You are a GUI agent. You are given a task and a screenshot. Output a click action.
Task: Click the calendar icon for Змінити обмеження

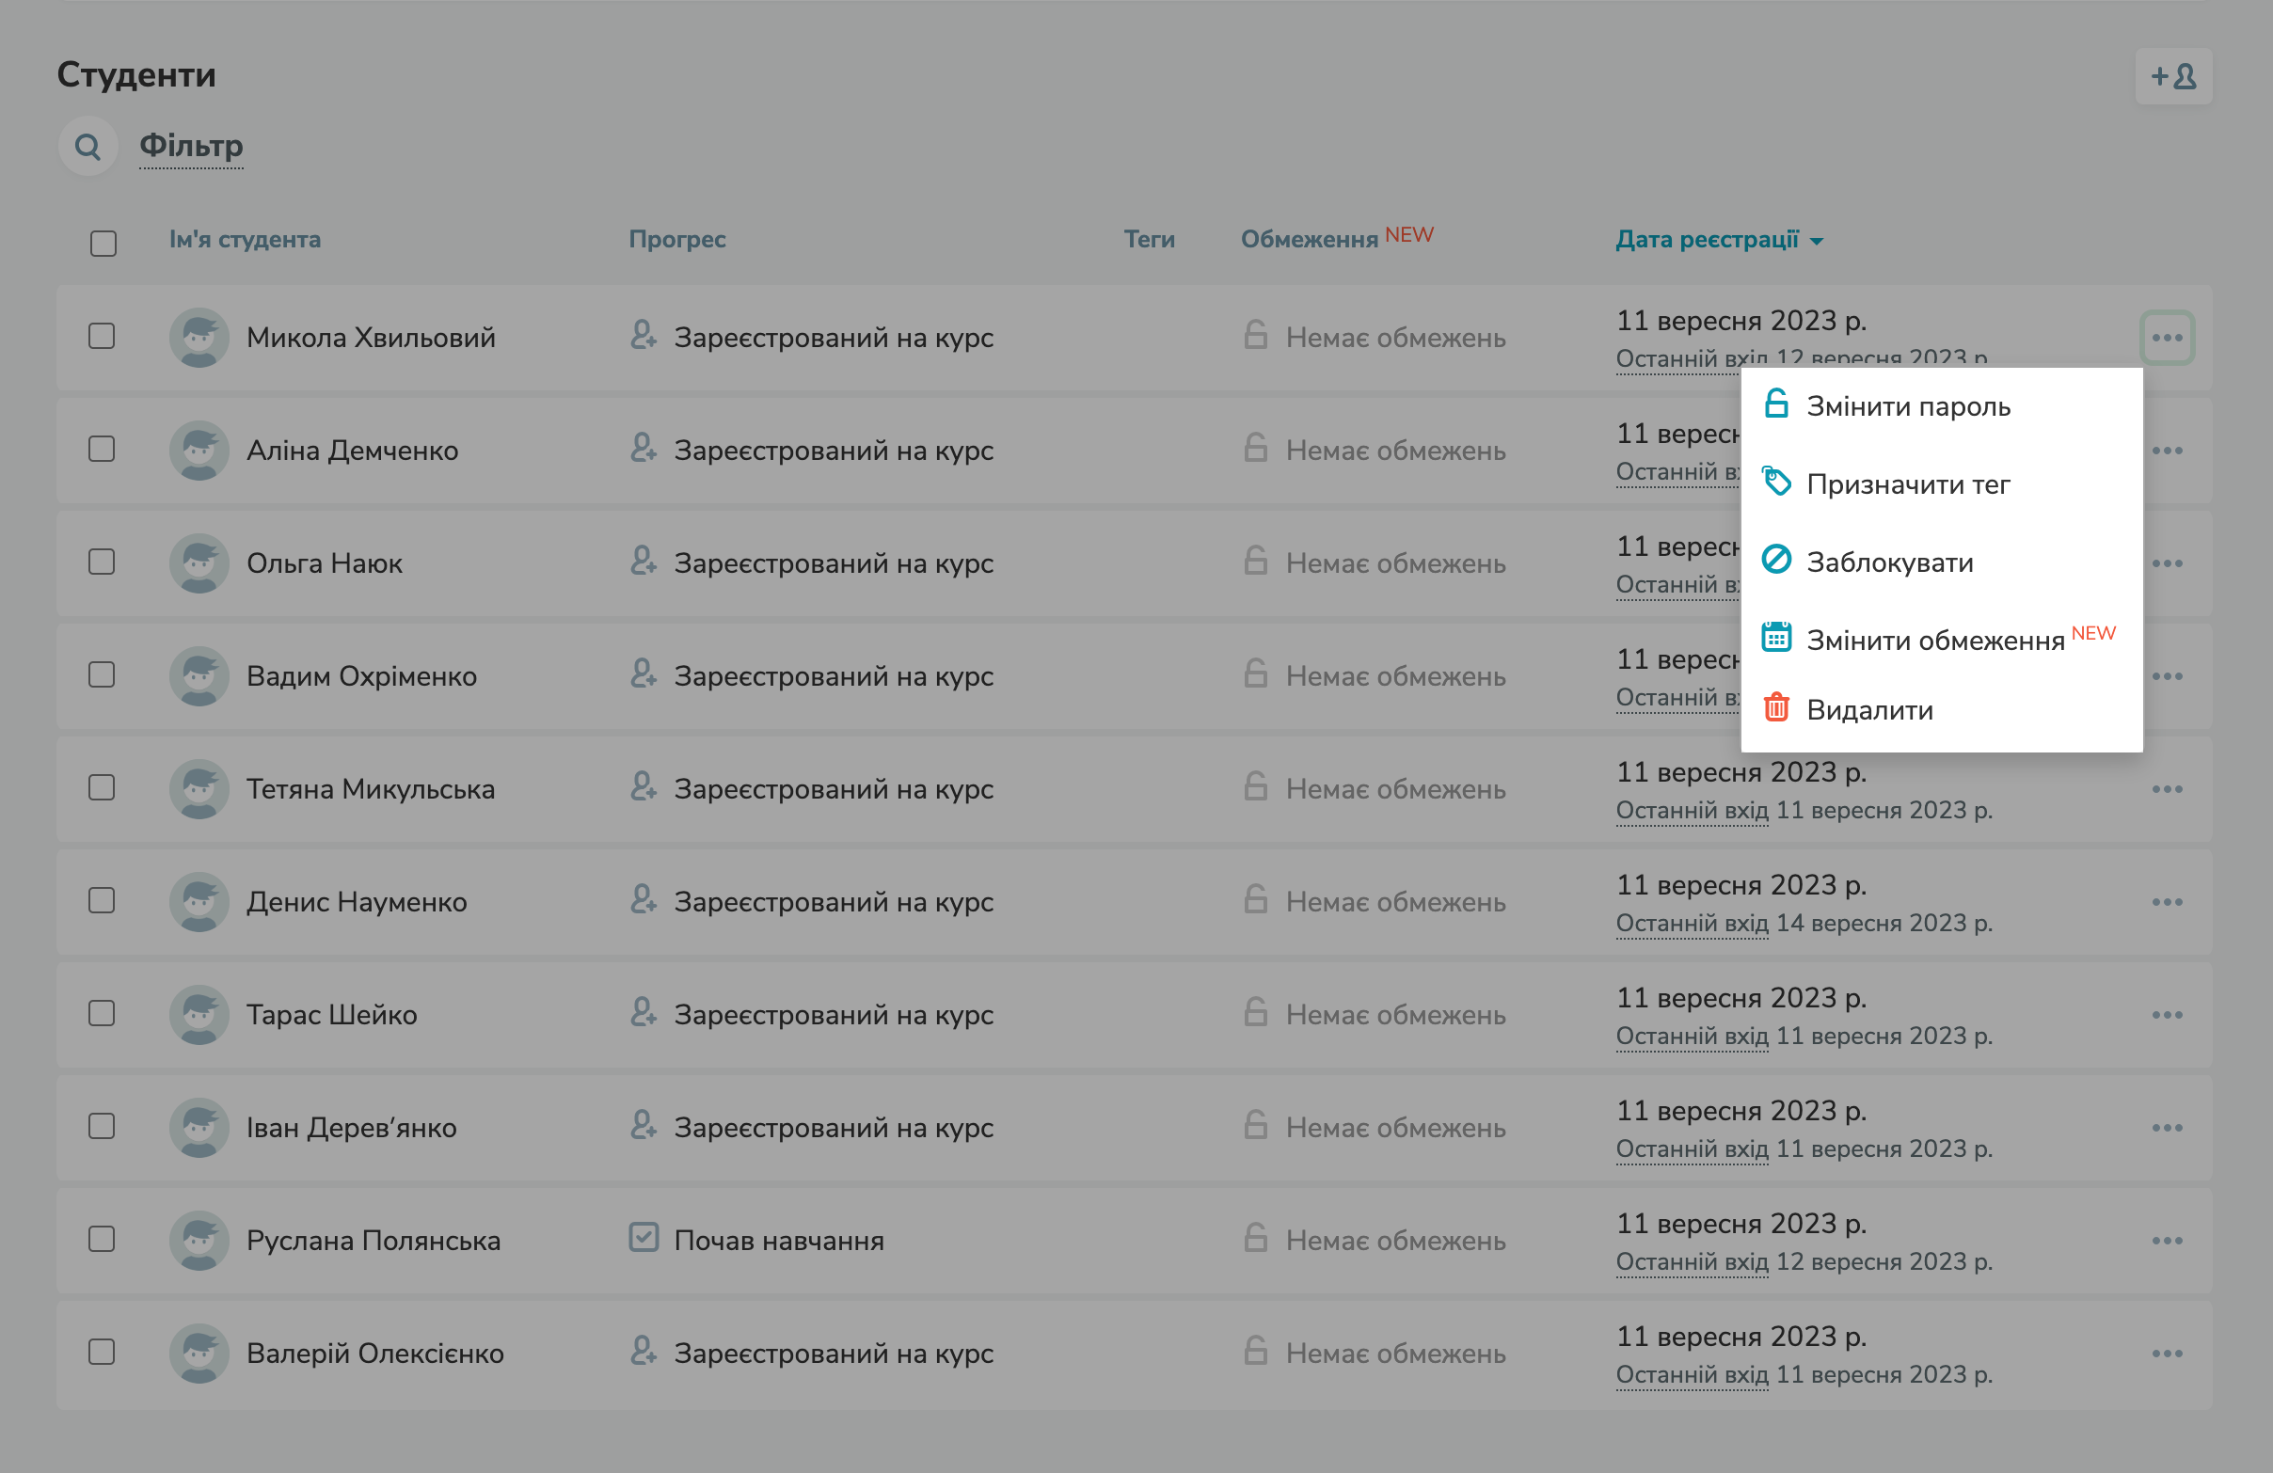point(1775,637)
